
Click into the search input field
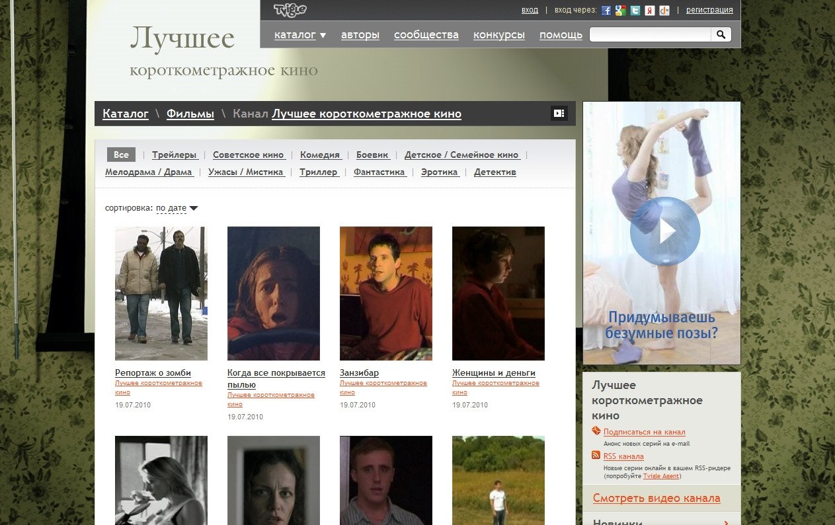click(x=650, y=34)
